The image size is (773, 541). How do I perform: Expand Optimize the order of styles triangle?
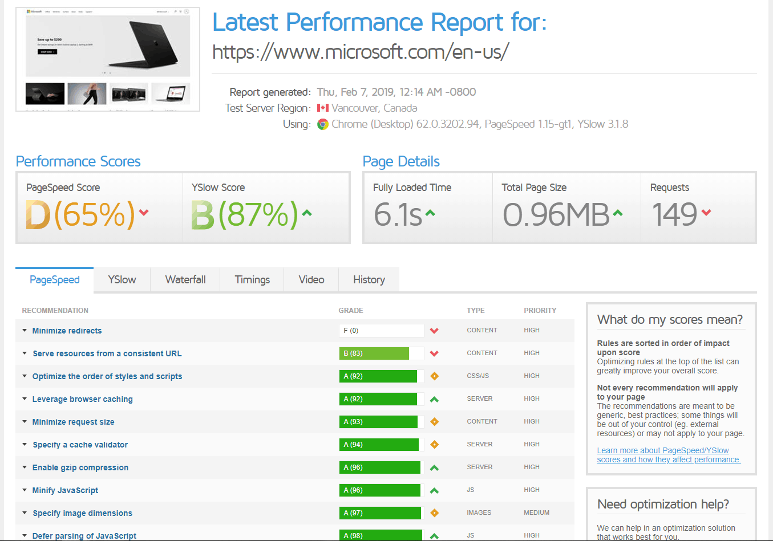(x=25, y=376)
